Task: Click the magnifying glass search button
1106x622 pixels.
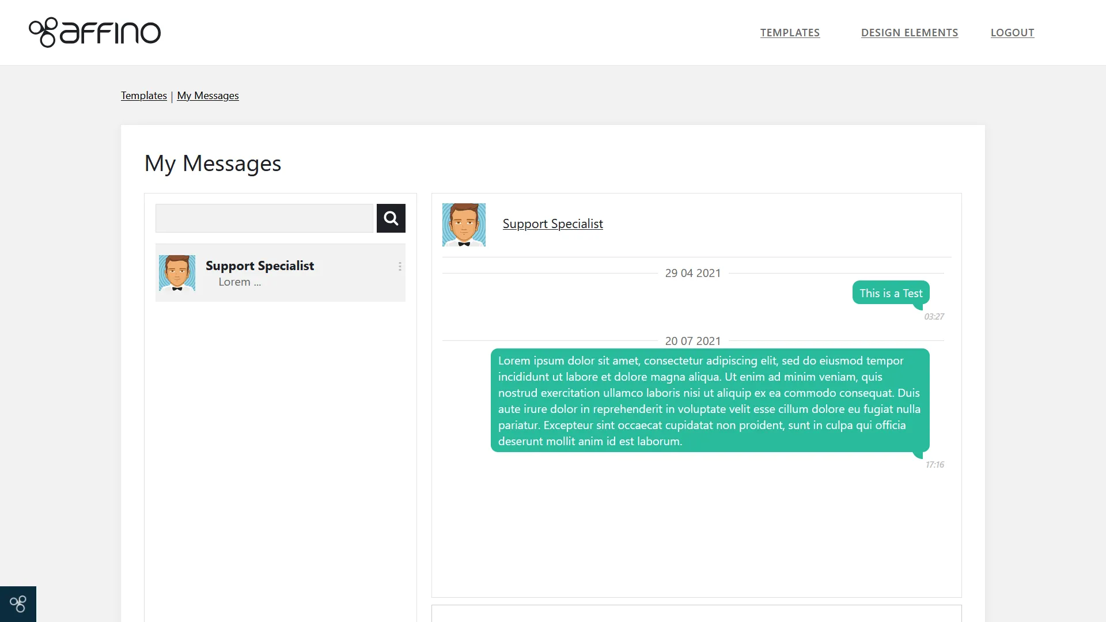Action: coord(391,218)
